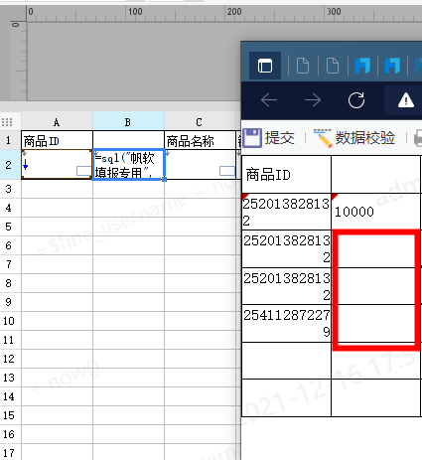
Task: Select row 2 header
Action: (9, 165)
